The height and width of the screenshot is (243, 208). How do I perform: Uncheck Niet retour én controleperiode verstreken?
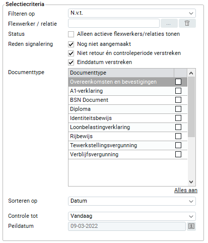71,53
